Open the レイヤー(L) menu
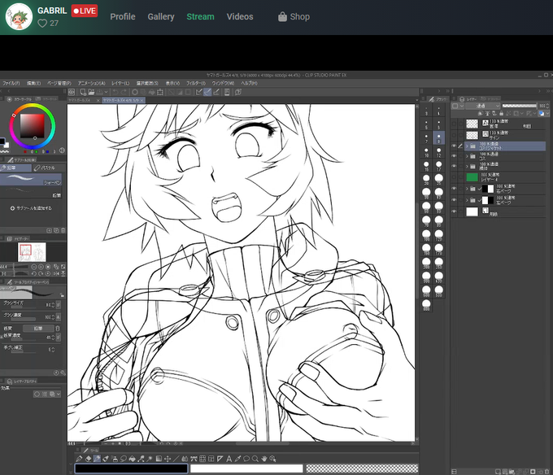The width and height of the screenshot is (553, 475). point(120,83)
